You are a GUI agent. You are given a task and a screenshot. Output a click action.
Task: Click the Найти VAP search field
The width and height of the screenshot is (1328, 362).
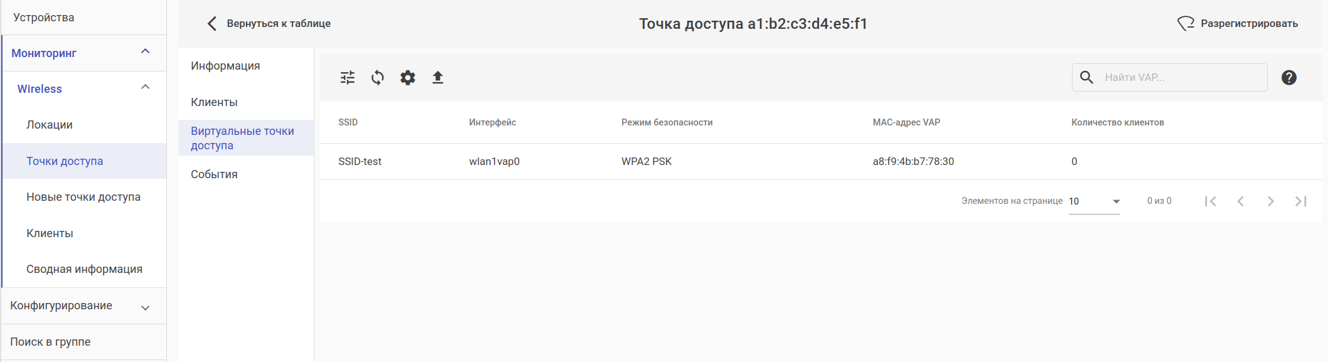tap(1180, 78)
